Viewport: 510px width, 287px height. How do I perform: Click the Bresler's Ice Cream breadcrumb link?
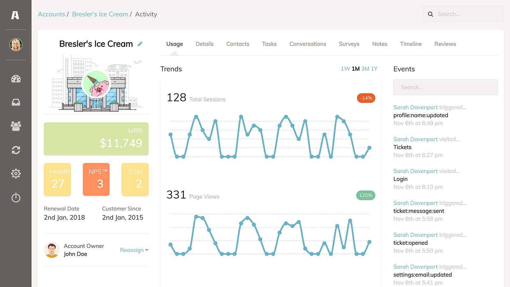100,14
